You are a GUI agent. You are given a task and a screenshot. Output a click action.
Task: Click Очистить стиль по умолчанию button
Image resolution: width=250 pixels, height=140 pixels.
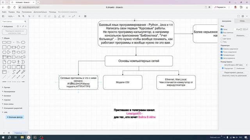pyautogui.click(x=234, y=76)
